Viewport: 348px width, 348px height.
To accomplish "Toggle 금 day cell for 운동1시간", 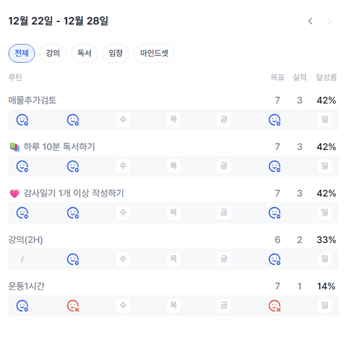I will pos(224,306).
